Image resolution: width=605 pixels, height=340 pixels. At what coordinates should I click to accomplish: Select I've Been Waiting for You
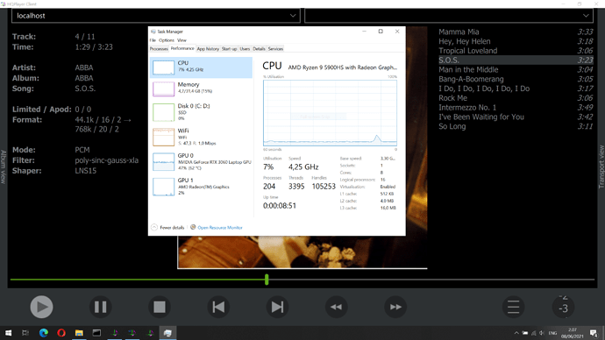pyautogui.click(x=516, y=117)
